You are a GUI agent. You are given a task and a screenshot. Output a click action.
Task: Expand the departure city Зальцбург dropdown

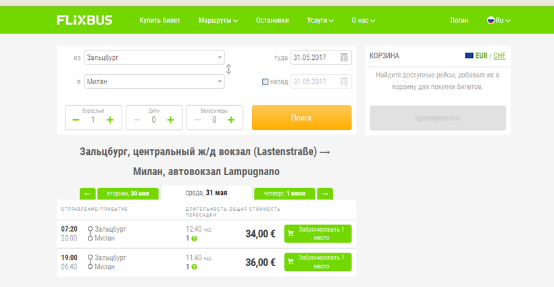click(220, 57)
